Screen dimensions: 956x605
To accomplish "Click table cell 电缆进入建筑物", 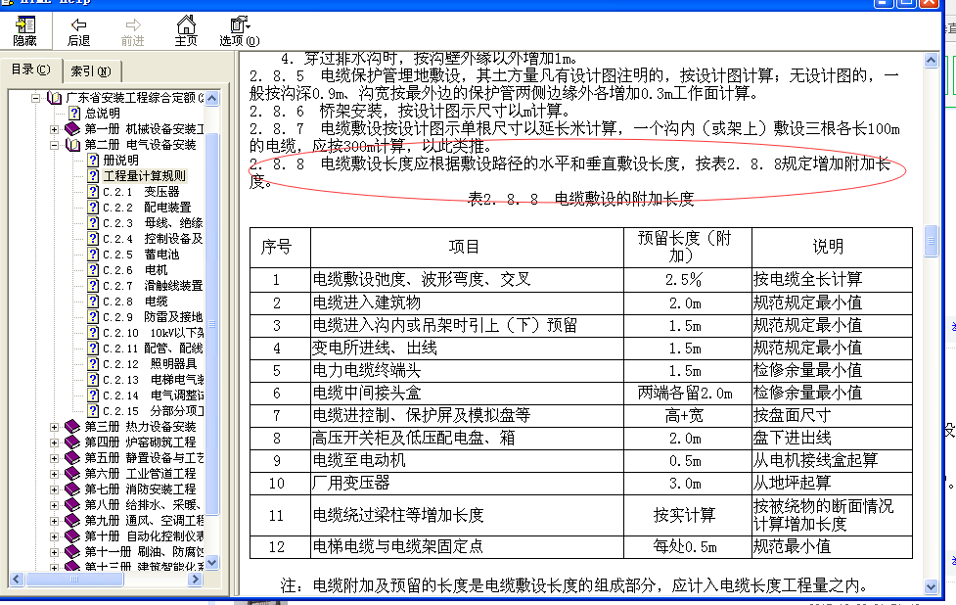I will pos(467,303).
